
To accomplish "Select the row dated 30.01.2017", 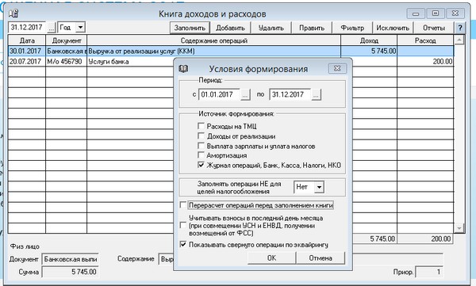I will click(231, 51).
